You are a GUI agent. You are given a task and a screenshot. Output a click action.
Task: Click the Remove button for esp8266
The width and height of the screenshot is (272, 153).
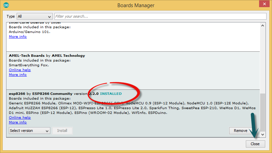240,131
